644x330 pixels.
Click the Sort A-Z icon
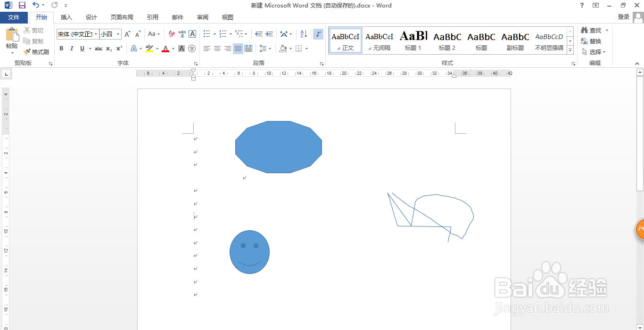[304, 34]
